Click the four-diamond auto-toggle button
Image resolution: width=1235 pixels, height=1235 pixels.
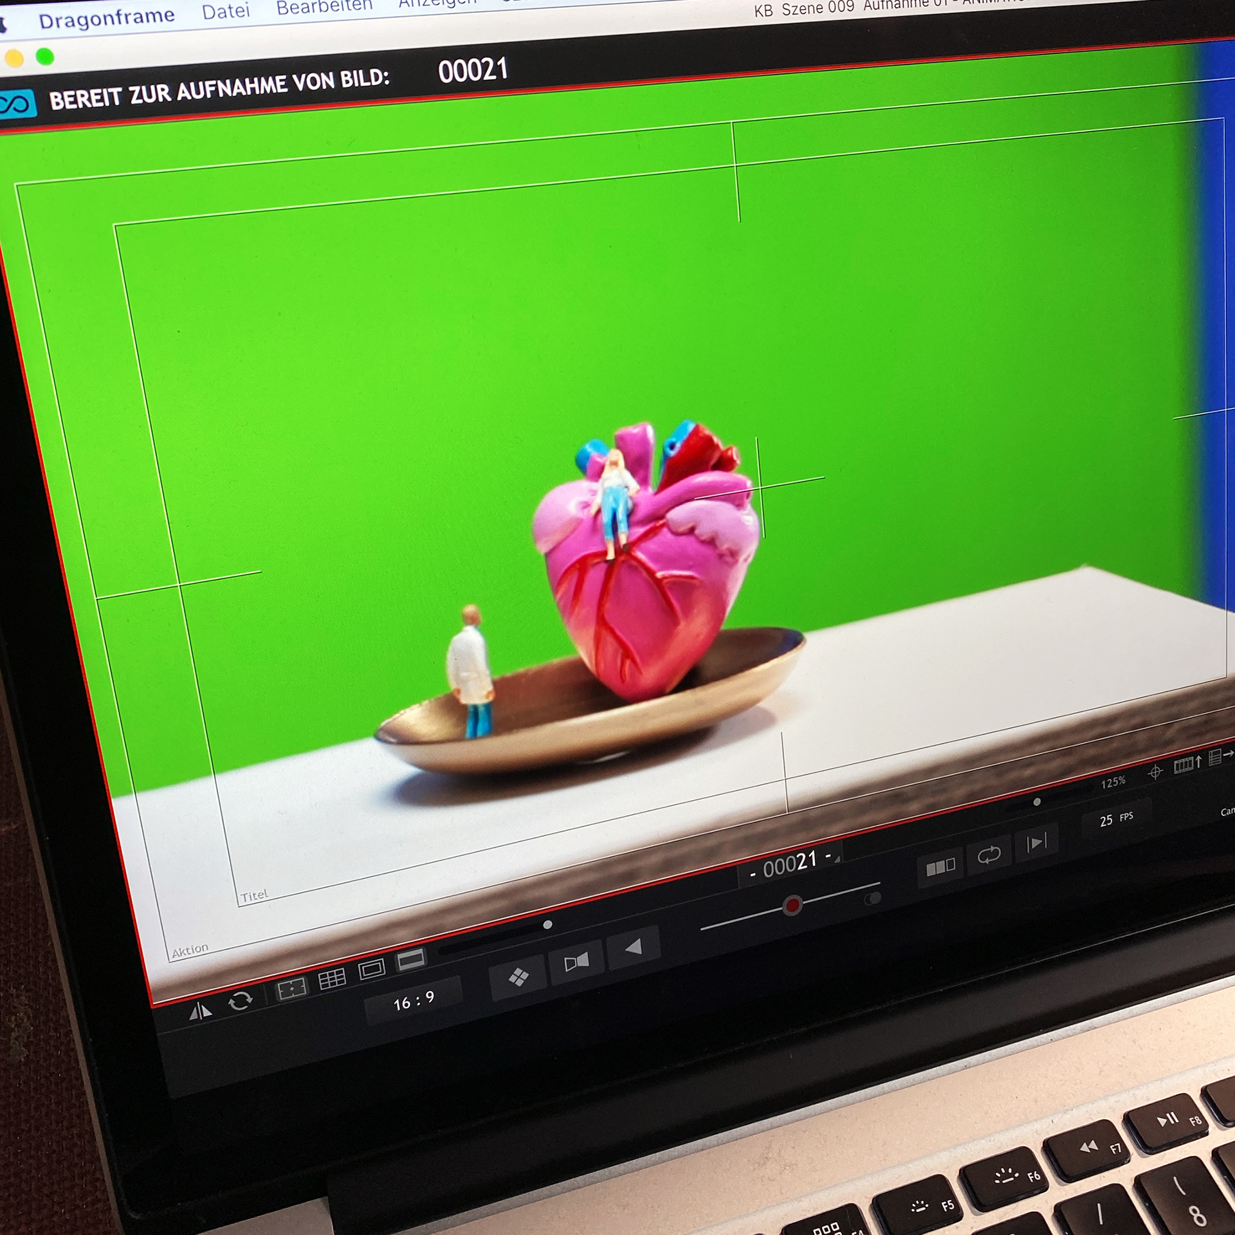[518, 978]
